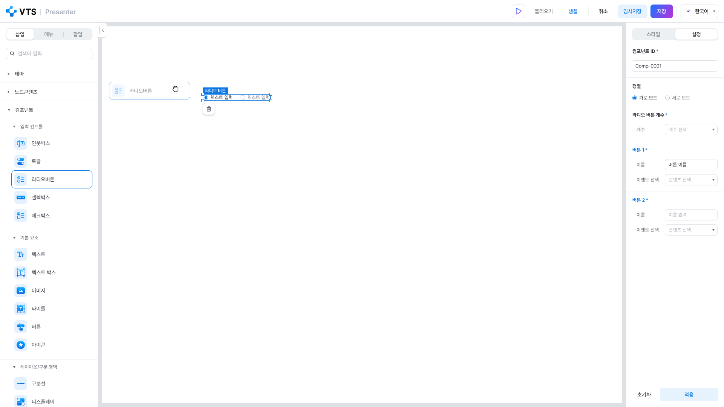Delete the radio button with trash icon

(209, 109)
